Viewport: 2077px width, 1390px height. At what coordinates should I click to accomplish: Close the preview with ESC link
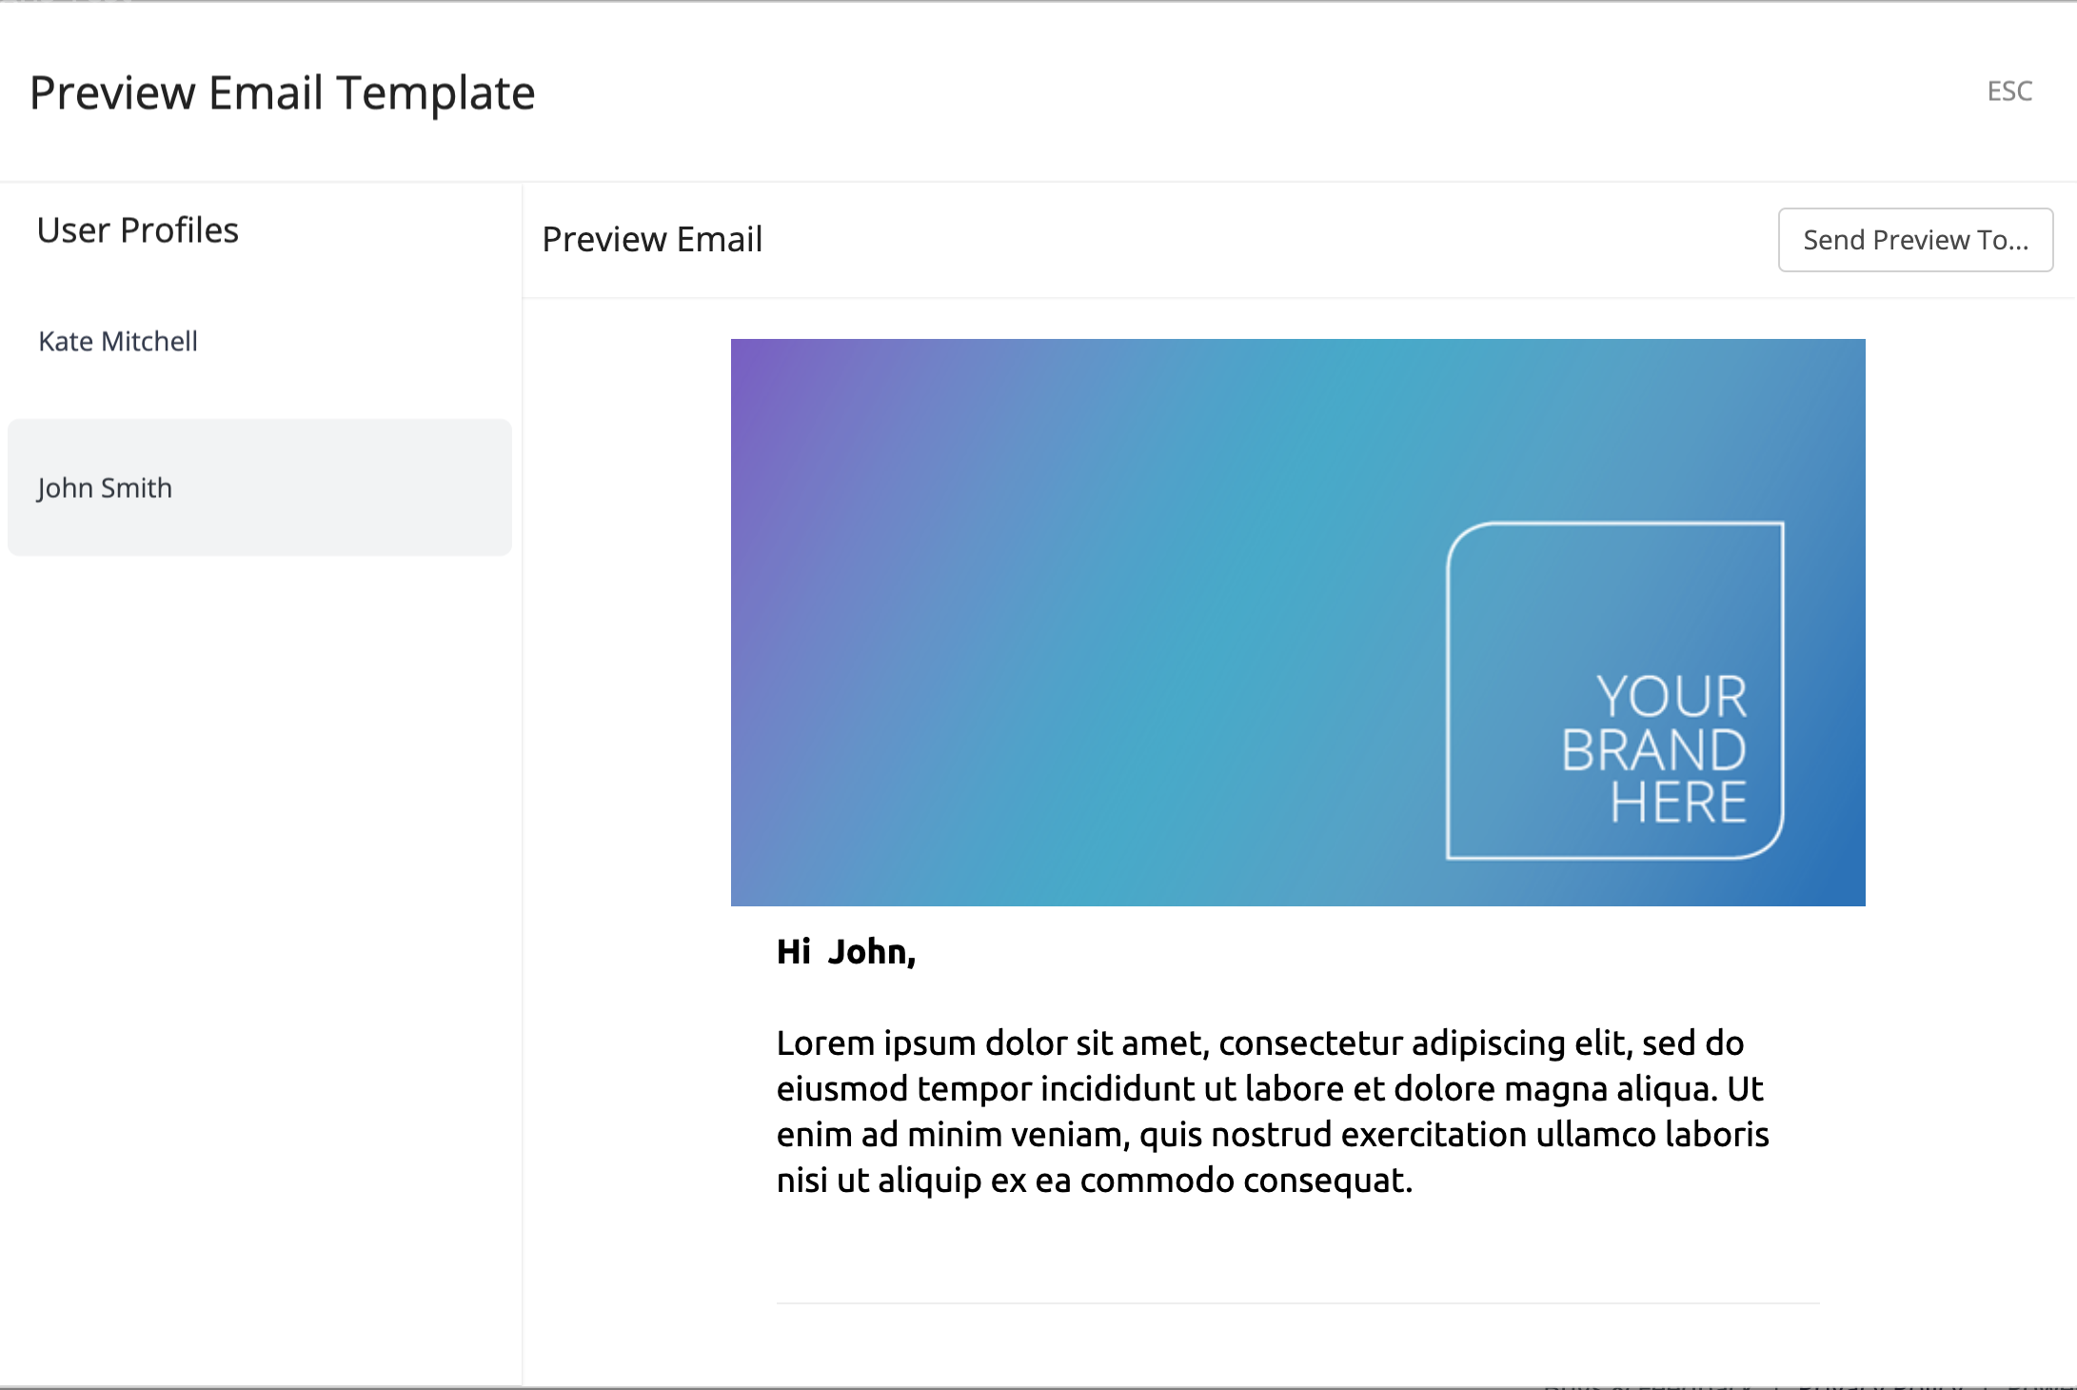pos(2009,91)
